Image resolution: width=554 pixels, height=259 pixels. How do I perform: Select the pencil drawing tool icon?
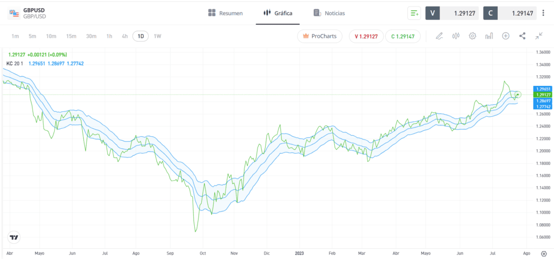coord(439,36)
